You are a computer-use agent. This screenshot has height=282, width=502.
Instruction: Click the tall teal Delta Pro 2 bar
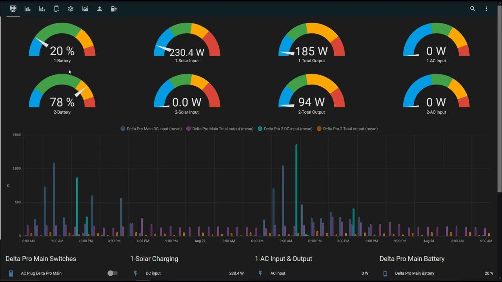pos(296,190)
